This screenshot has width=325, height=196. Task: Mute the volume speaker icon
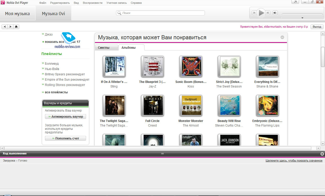point(275,13)
